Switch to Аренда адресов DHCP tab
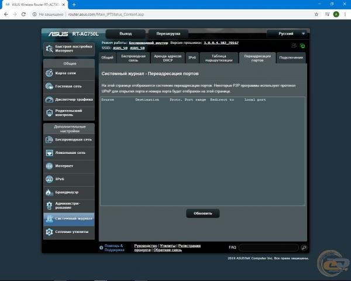The width and height of the screenshot is (351, 281). pyautogui.click(x=168, y=57)
